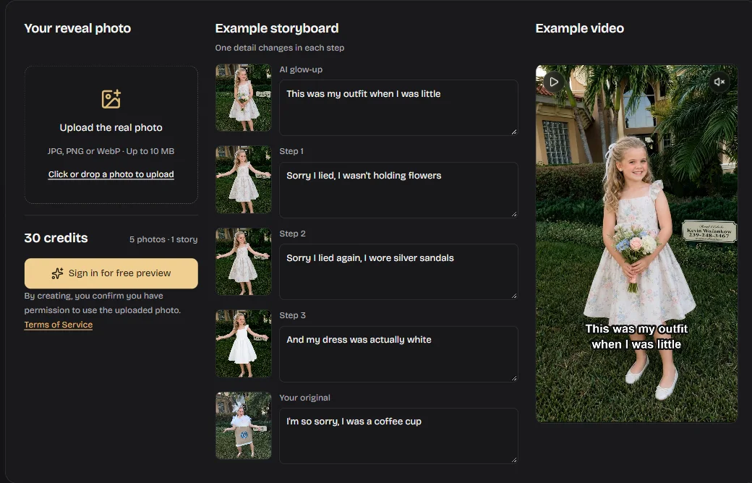Click the example video preview image
The height and width of the screenshot is (483, 752).
click(636, 244)
